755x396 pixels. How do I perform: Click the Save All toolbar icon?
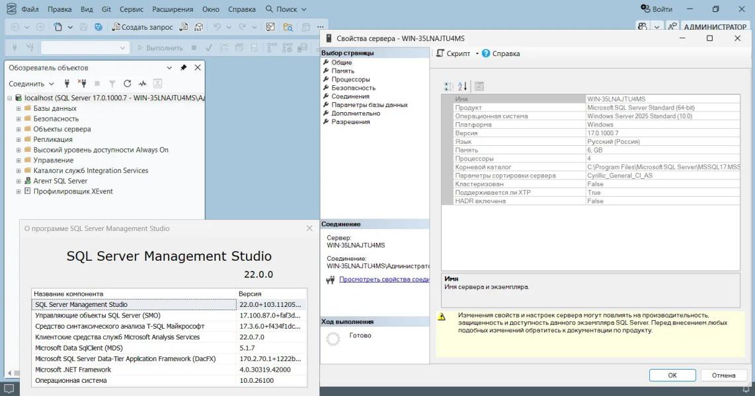(99, 27)
